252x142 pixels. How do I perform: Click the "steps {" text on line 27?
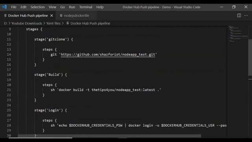[50, 120]
